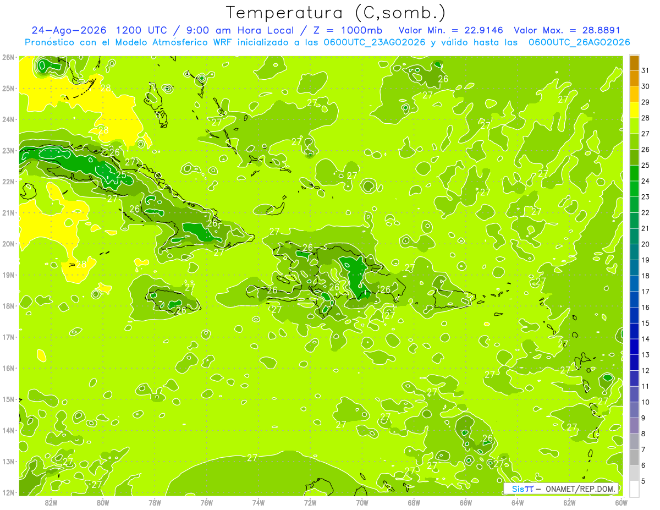Click the purple legend swatch between 9 and 10
Image resolution: width=660 pixels, height=510 pixels.
pyautogui.click(x=634, y=410)
